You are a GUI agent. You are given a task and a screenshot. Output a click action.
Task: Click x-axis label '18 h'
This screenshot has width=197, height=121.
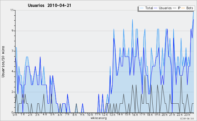150,114
